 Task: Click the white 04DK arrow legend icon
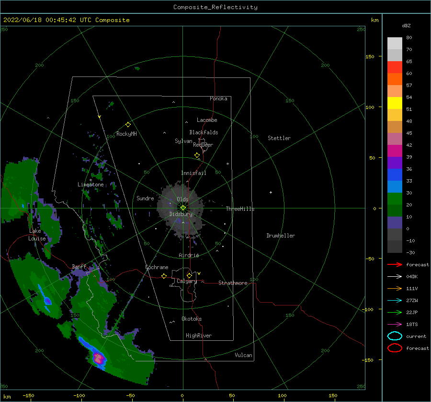pos(395,276)
